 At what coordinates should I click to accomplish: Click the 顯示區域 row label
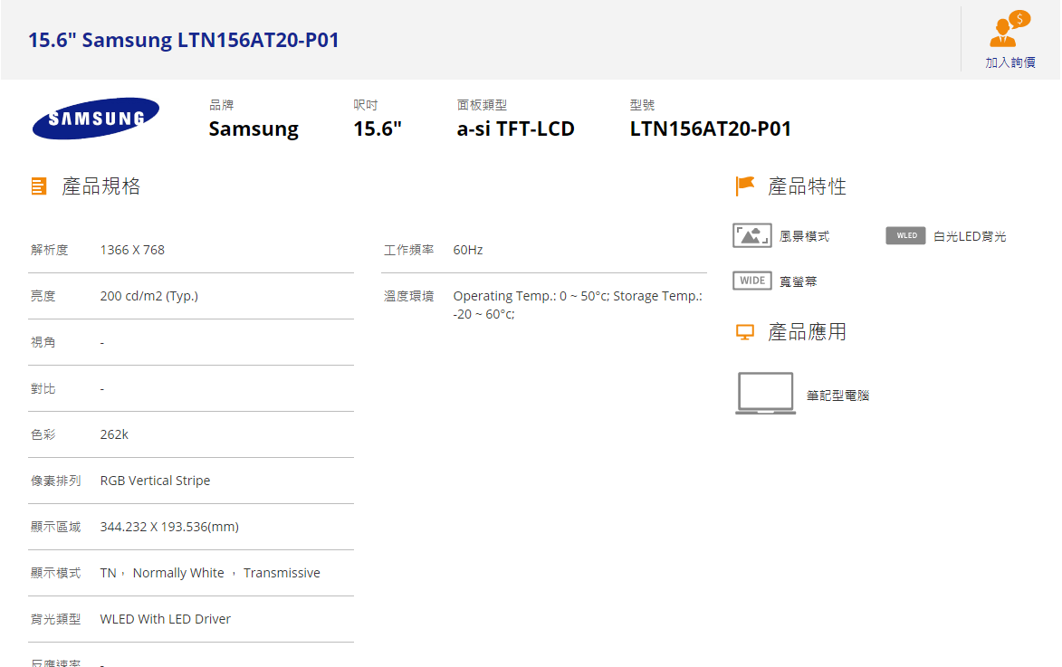55,527
